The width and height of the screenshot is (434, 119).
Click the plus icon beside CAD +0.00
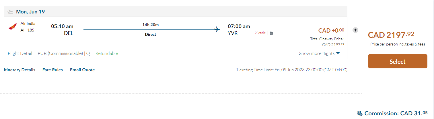click(355, 30)
